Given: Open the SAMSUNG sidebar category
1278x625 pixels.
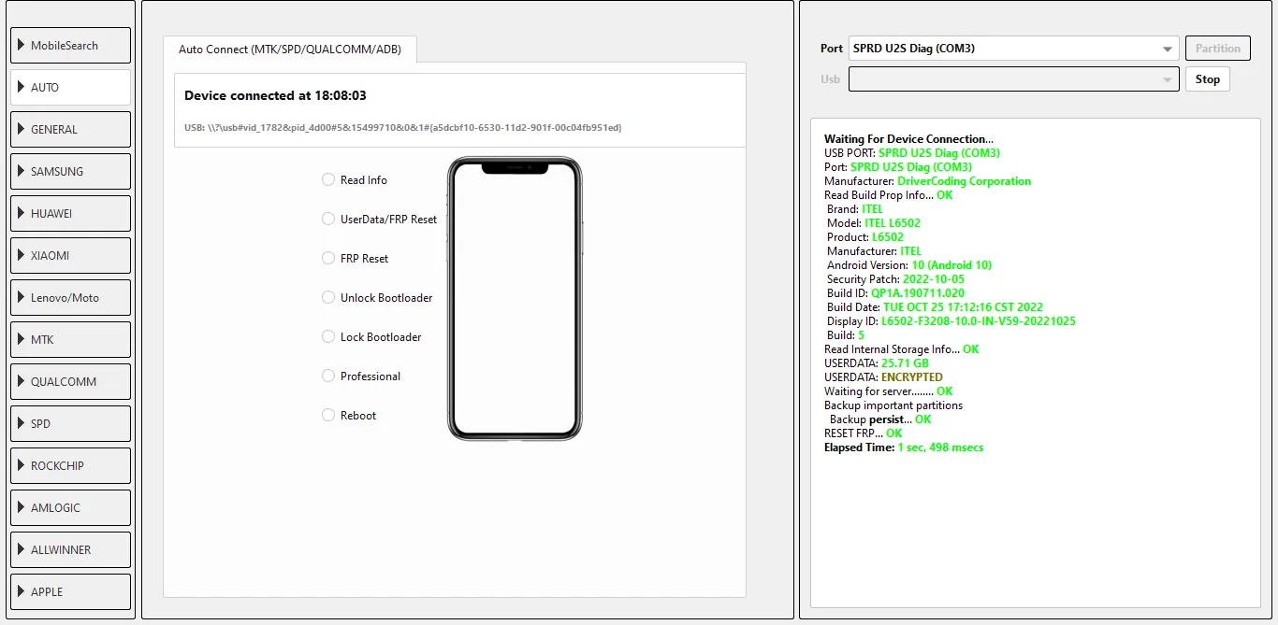Looking at the screenshot, I should [x=70, y=172].
